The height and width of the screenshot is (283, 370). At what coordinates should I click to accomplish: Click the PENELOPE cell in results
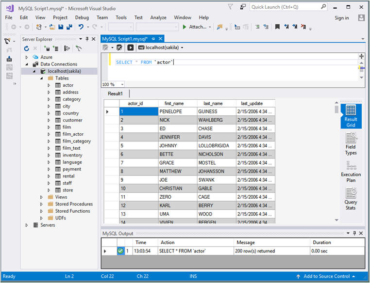click(178, 111)
